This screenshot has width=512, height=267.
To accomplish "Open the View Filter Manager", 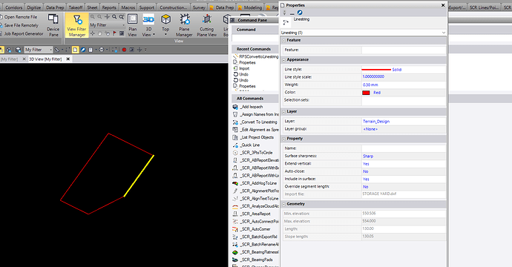I will tap(76, 25).
